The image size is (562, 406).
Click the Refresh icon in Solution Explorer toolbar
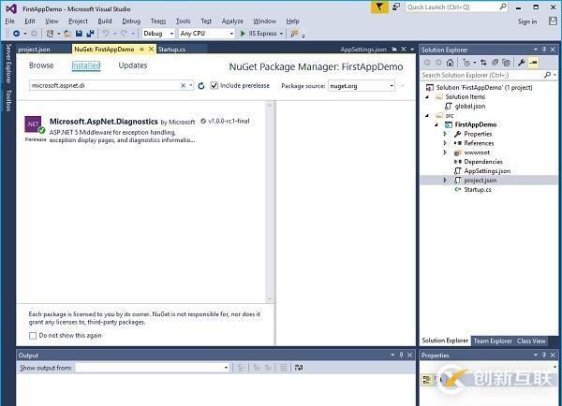[495, 63]
